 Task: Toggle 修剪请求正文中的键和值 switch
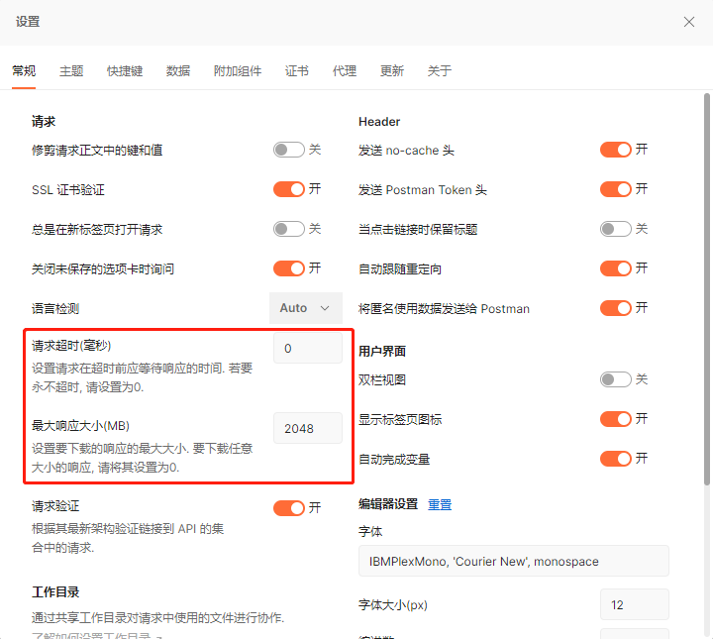pos(289,150)
